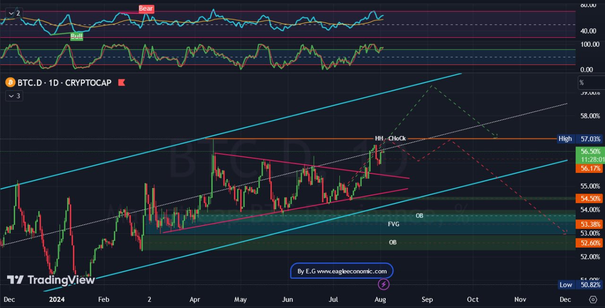This screenshot has width=605, height=308.
Task: Click the High 57.03% price label
Action: coord(580,139)
